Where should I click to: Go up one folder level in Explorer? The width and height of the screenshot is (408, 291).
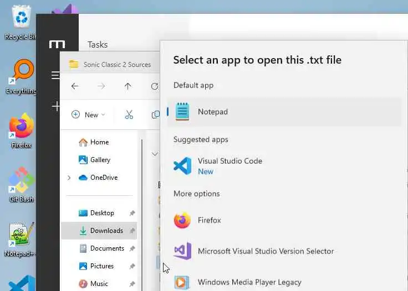pyautogui.click(x=127, y=86)
